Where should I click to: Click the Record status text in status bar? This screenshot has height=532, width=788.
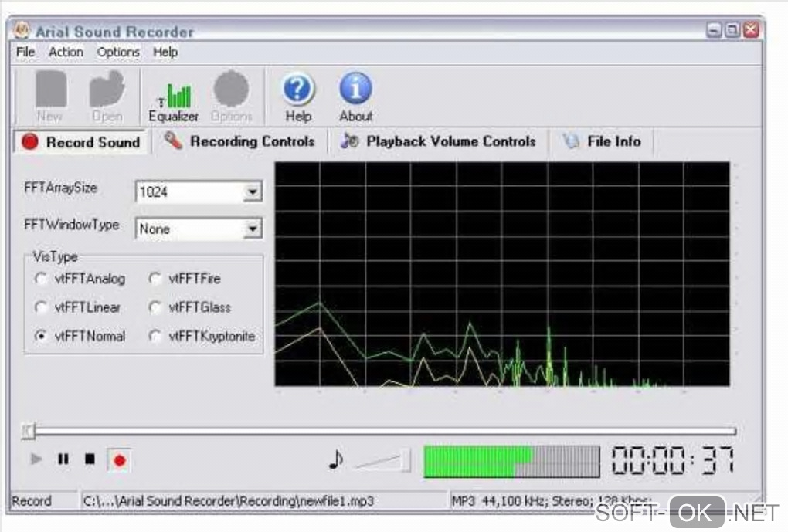tap(32, 501)
